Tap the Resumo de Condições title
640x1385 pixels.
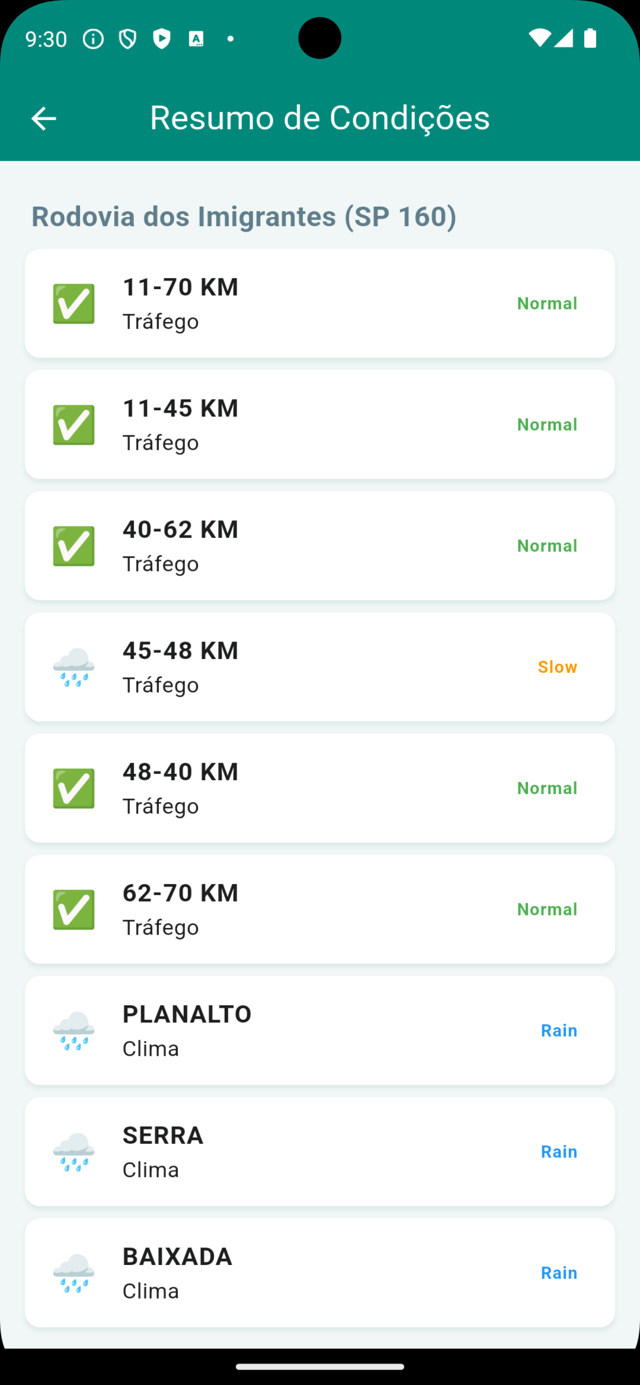pyautogui.click(x=319, y=118)
